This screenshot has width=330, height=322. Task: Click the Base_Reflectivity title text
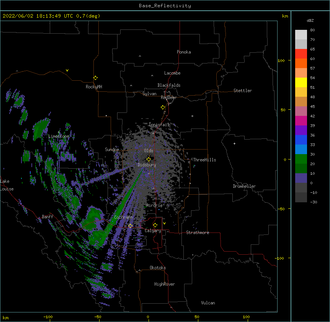(165, 6)
